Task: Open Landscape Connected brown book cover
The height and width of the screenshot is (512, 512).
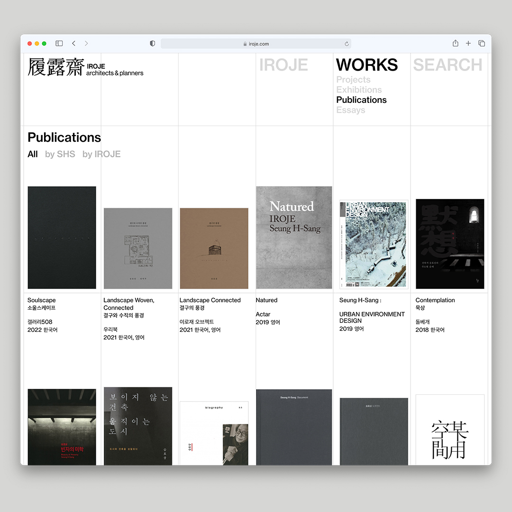Action: [214, 248]
